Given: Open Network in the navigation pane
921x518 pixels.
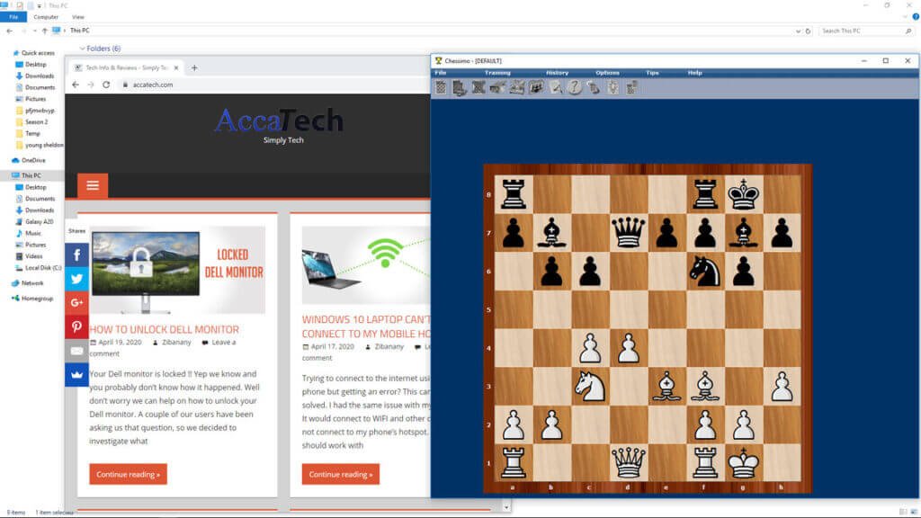Looking at the screenshot, I should tap(32, 283).
